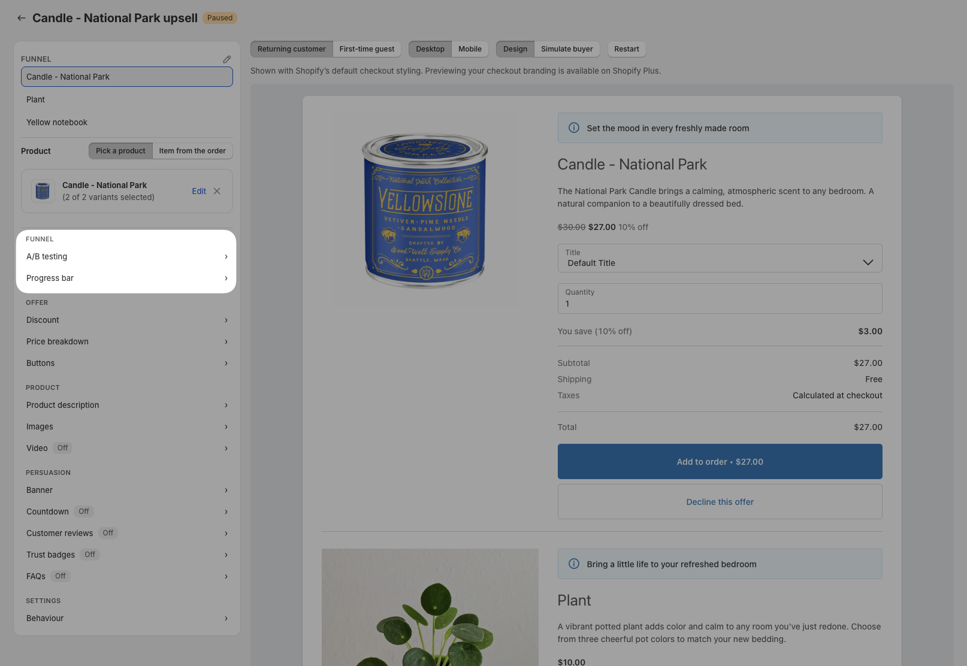Screen dimensions: 967x666
Task: Select Desktop preview mode
Action: click(x=430, y=49)
